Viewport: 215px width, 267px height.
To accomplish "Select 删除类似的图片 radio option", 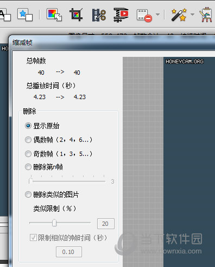I will pyautogui.click(x=28, y=194).
